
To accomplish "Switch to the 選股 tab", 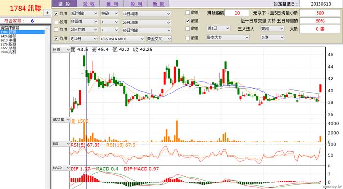I will 65,4.
